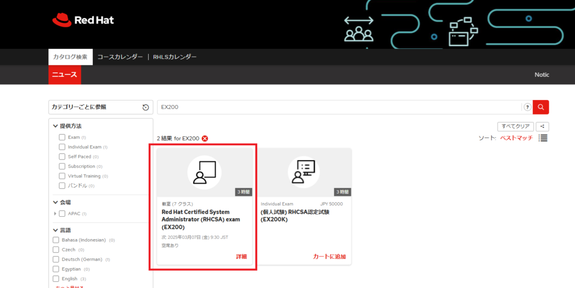Click the classroom icon on EX200 card
Viewport: 575px width, 288px height.
(204, 172)
